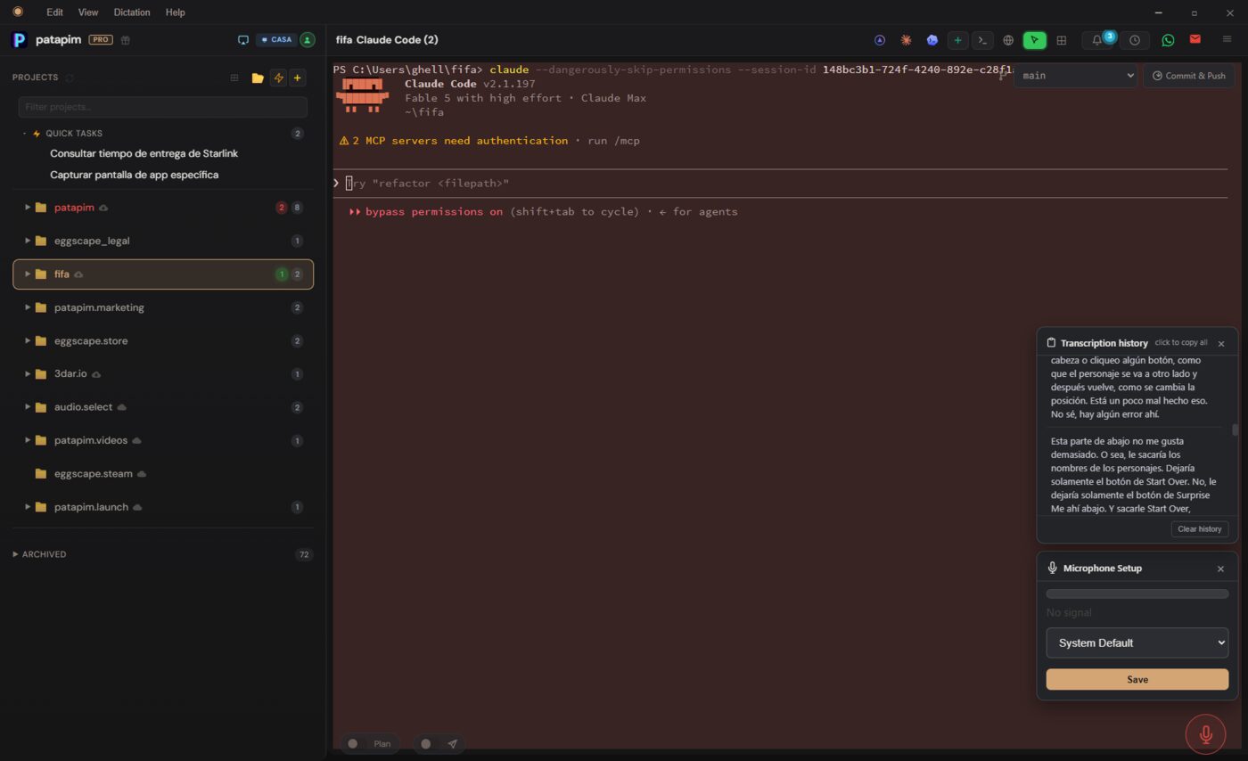Expand the 3dar.io project
This screenshot has width=1248, height=761.
click(28, 374)
